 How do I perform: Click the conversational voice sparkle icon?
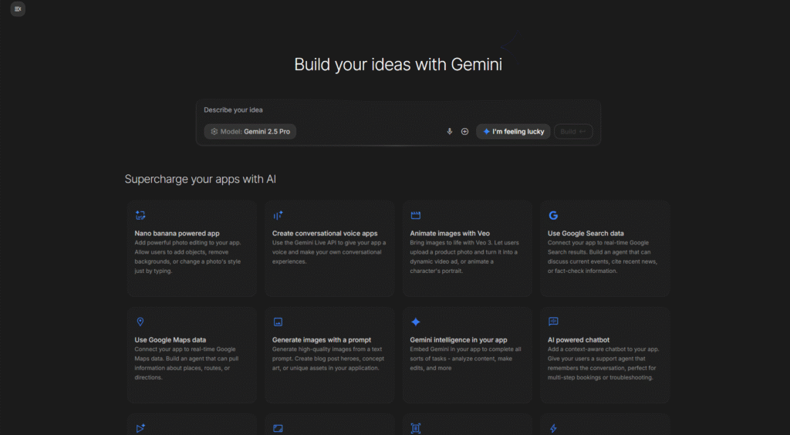[278, 216]
